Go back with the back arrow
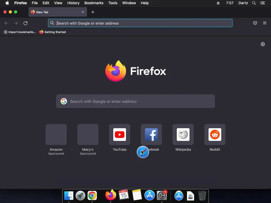271x203 pixels. 6,23
